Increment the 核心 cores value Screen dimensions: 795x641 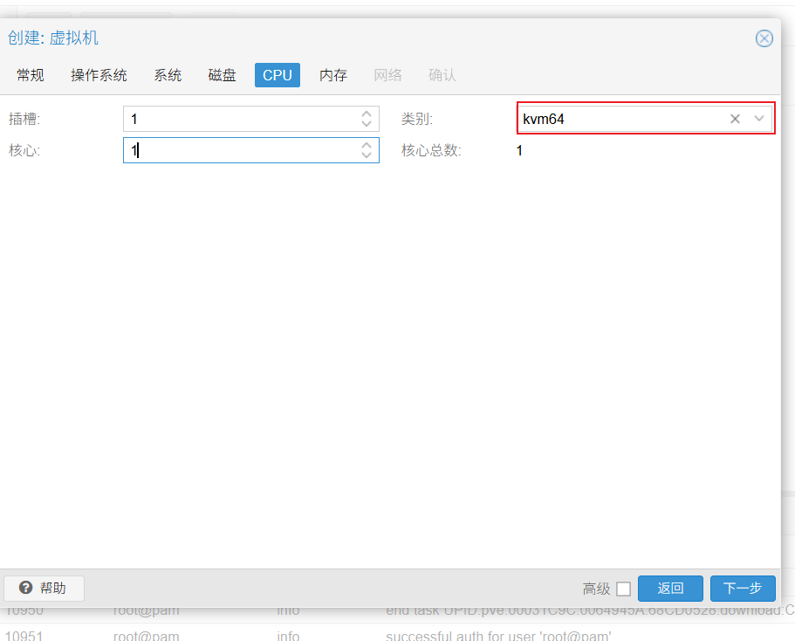(x=367, y=145)
